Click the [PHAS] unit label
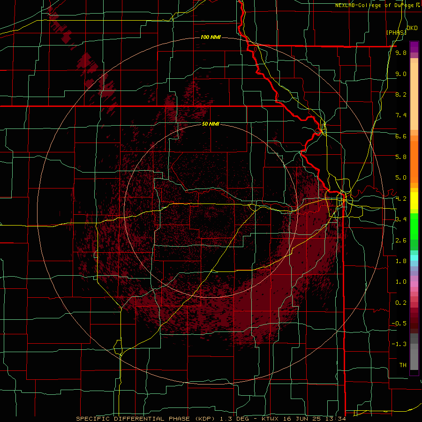 pyautogui.click(x=396, y=32)
